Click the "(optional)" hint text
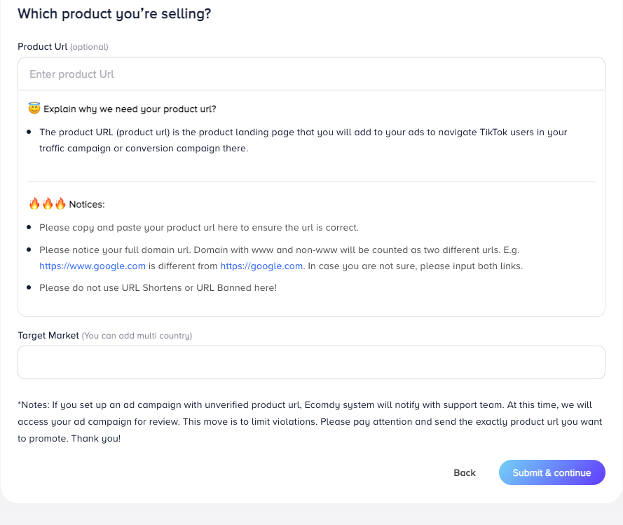 tap(89, 48)
